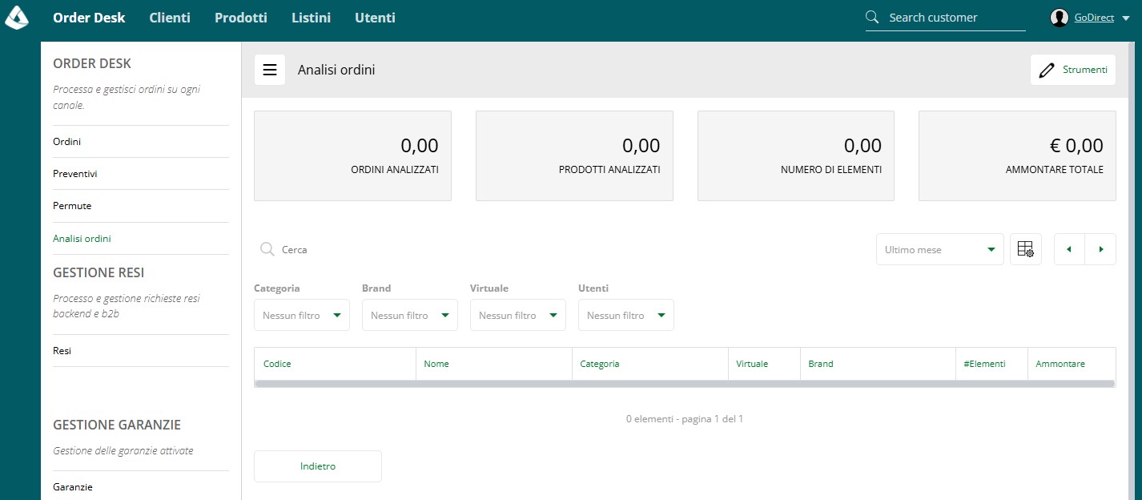Click the Search customer input field

(x=956, y=17)
